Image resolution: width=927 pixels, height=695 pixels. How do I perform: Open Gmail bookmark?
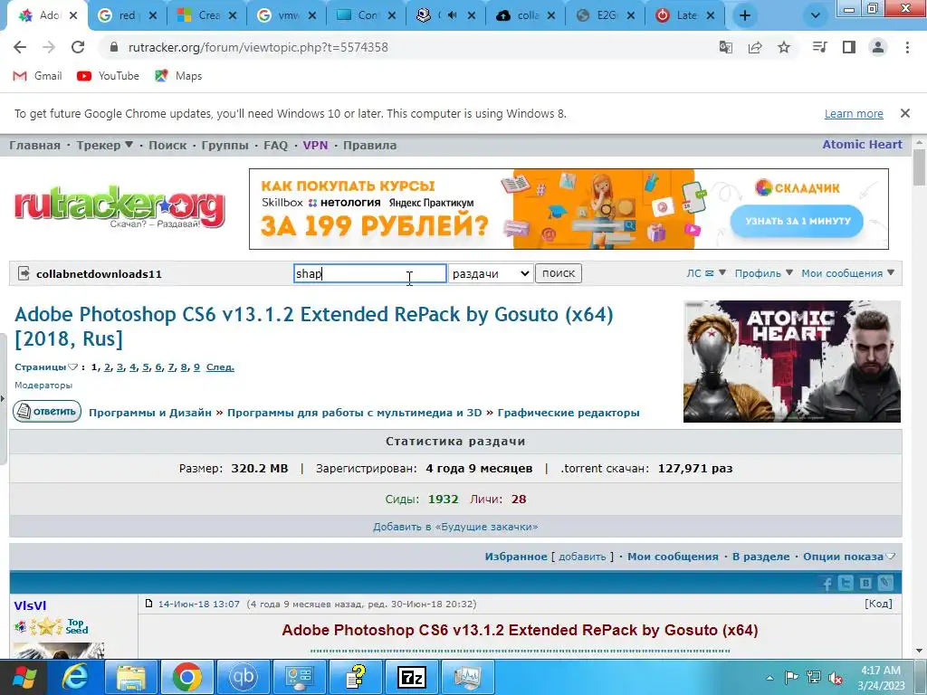(x=37, y=76)
